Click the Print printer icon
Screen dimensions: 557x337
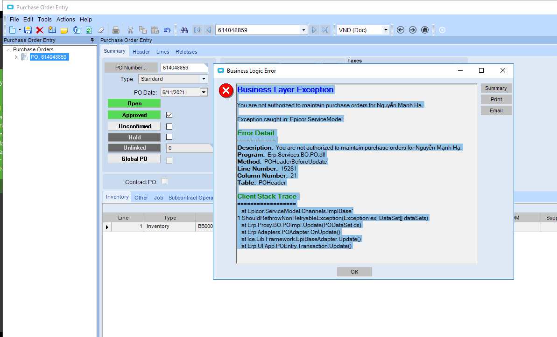(115, 30)
